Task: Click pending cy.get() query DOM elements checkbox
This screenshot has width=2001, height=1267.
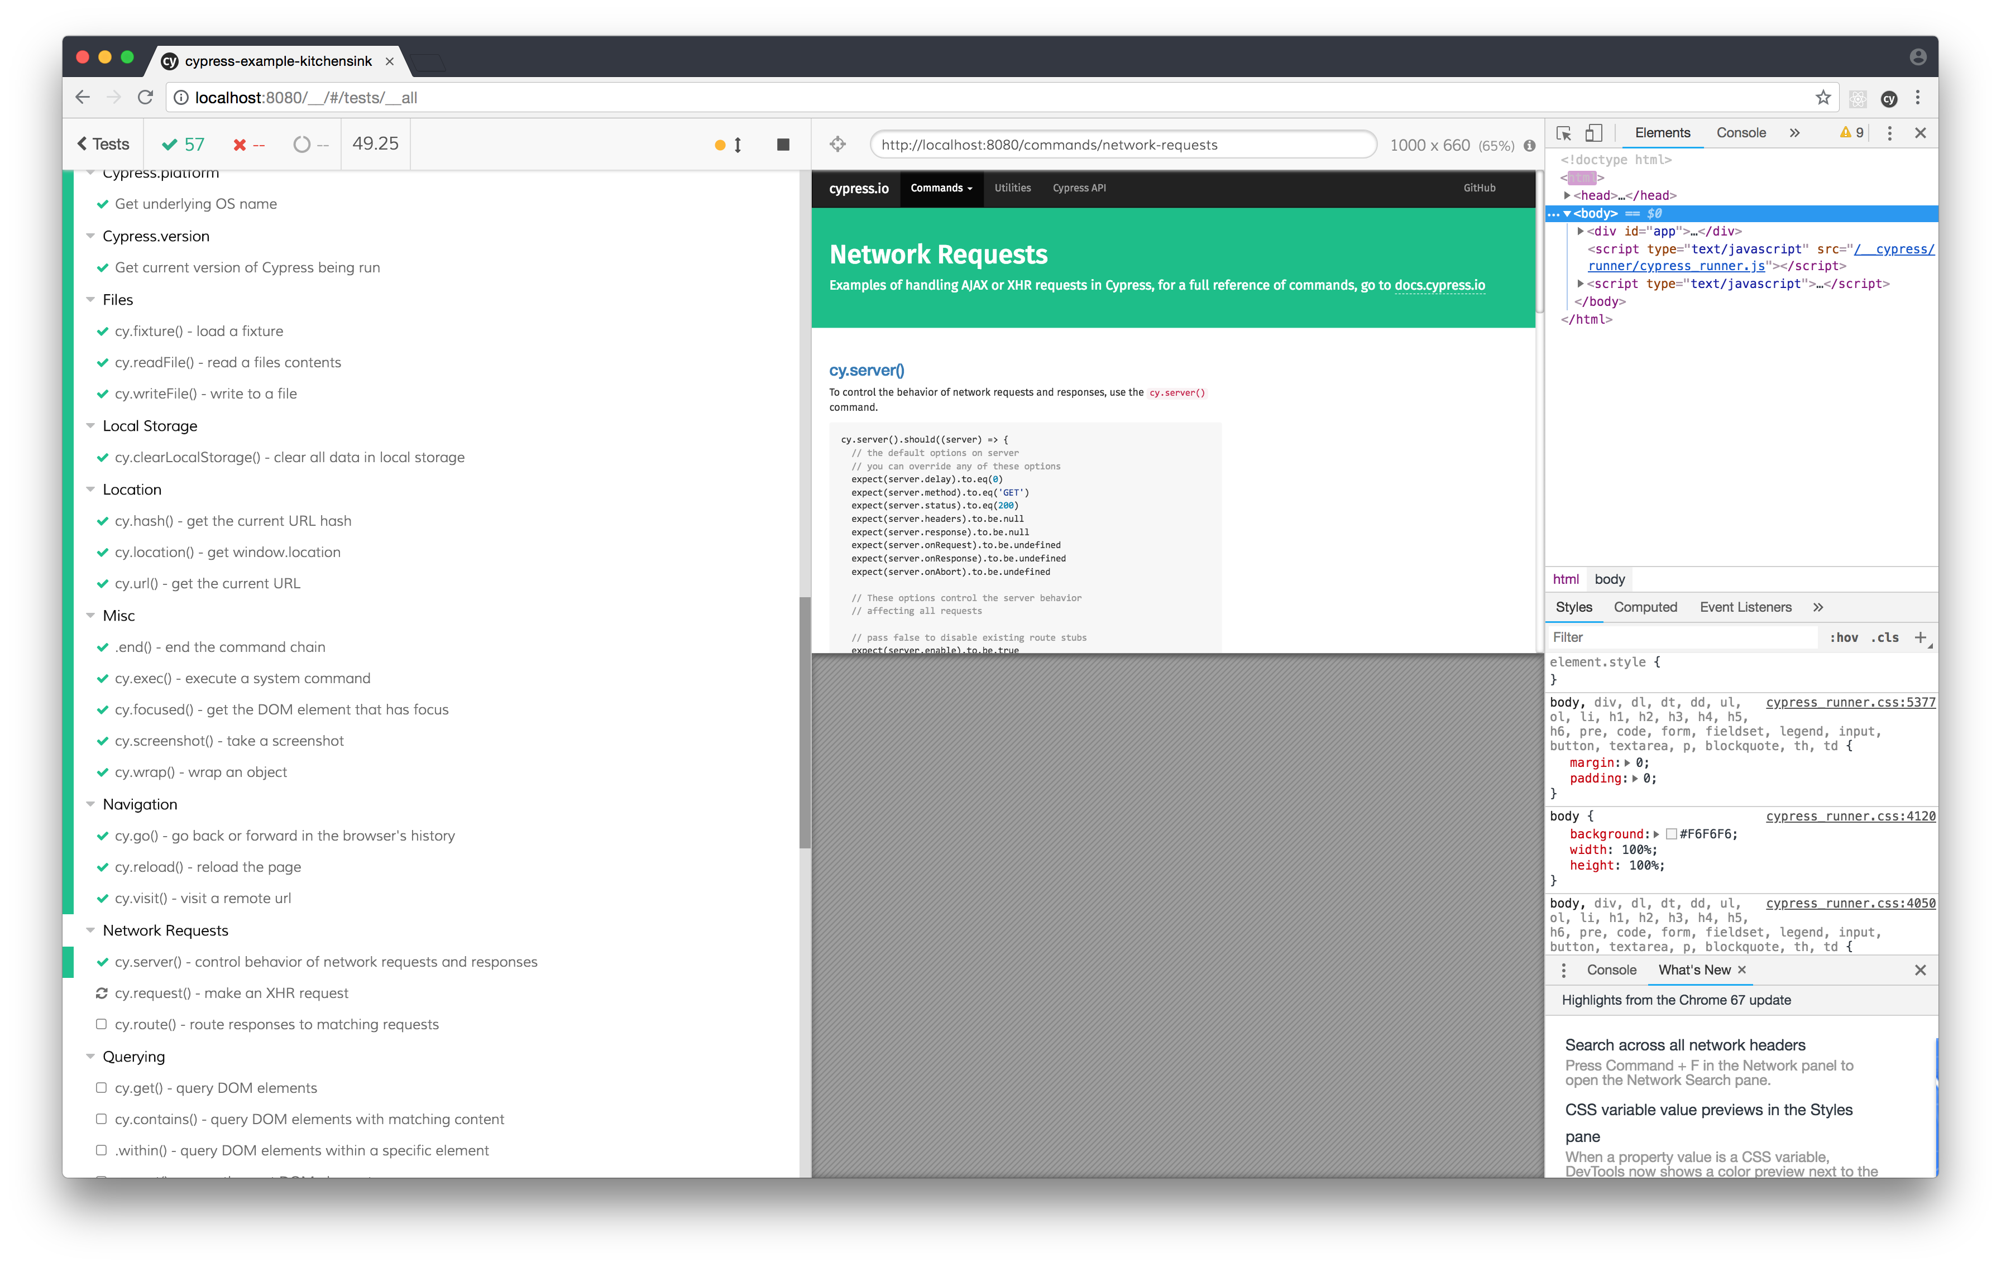Action: [102, 1087]
